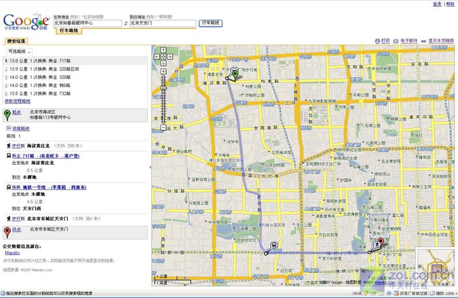Click 步行 link to 海淀黄庄北

tap(17, 146)
